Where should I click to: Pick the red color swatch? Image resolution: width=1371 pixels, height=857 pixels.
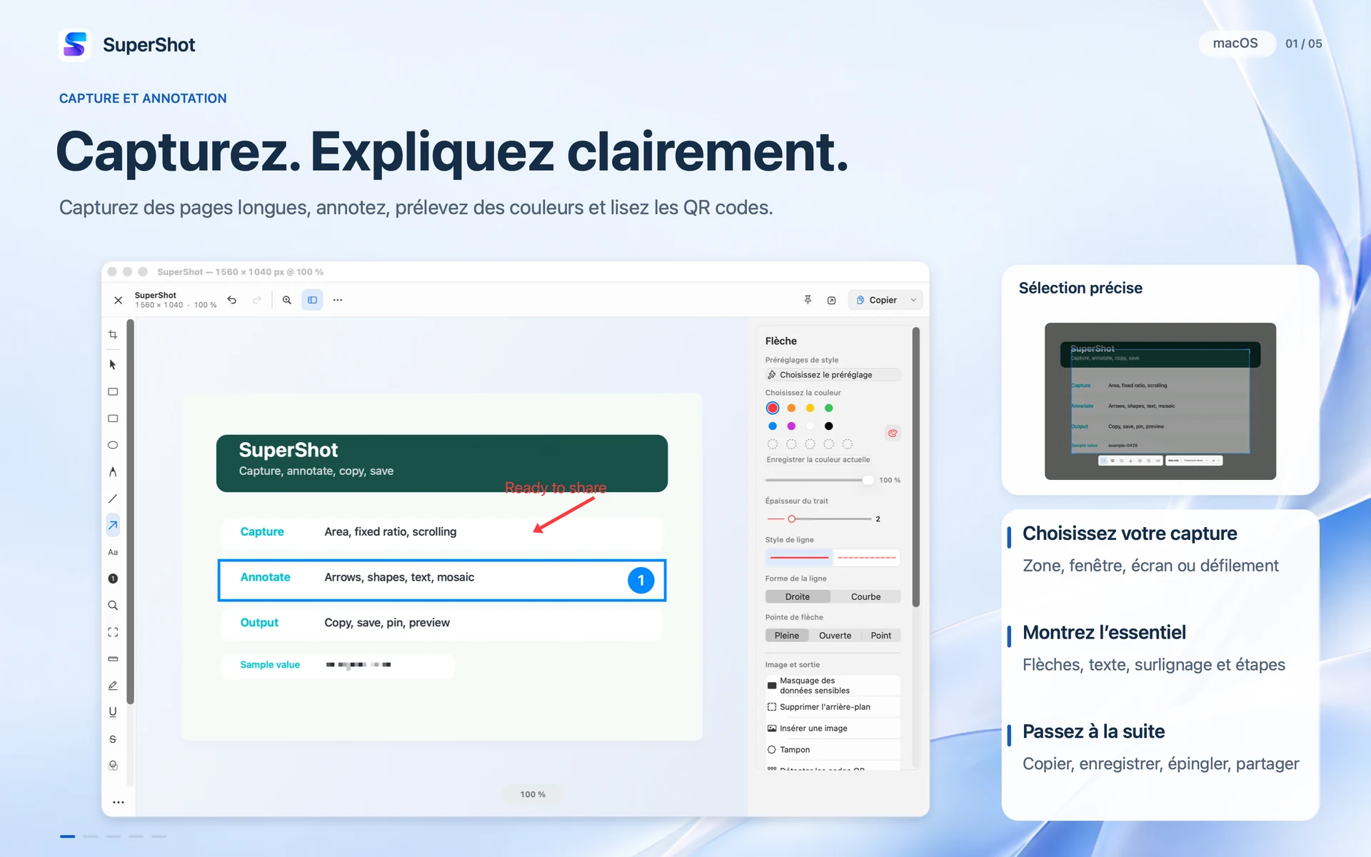coord(773,408)
